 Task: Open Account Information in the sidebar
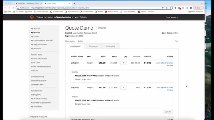(x=39, y=59)
